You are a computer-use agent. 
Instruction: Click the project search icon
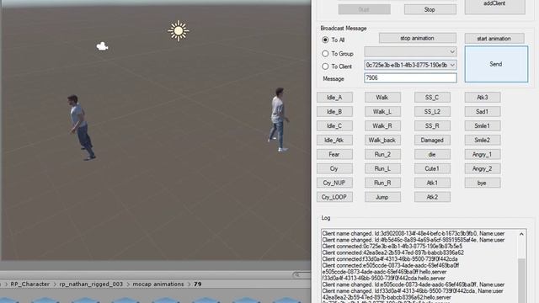tap(297, 275)
